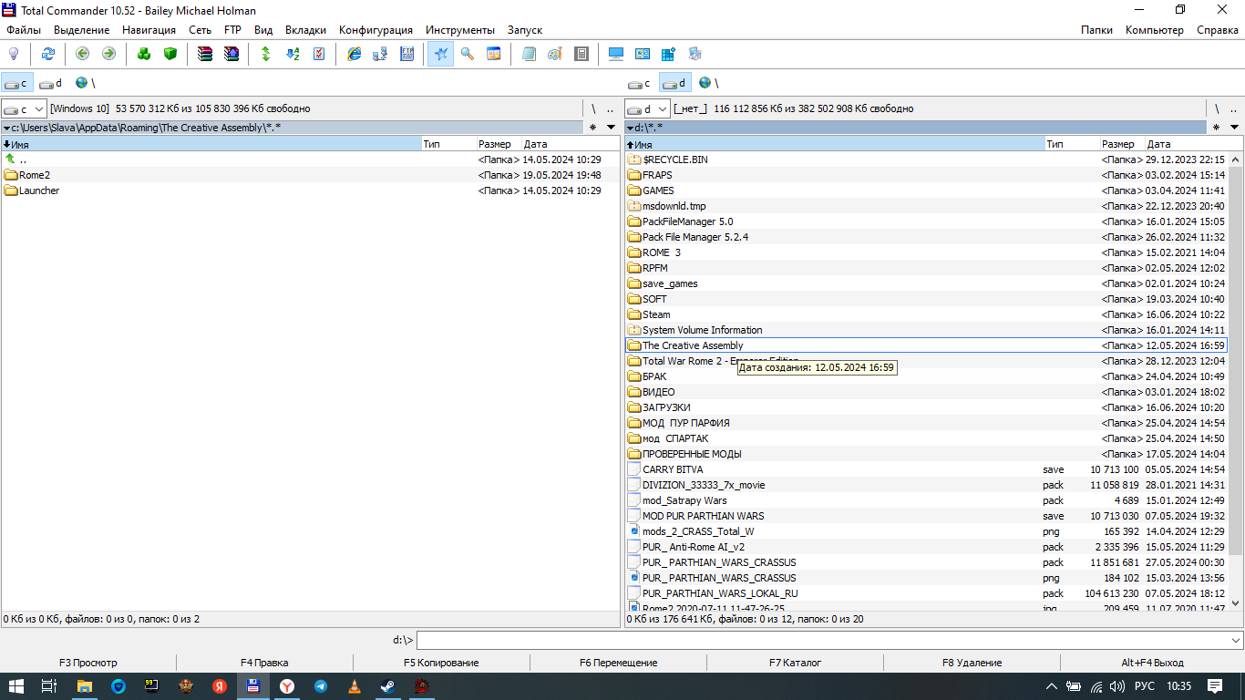Open left panel favorites asterisk button
Viewport: 1245px width, 700px height.
[592, 128]
